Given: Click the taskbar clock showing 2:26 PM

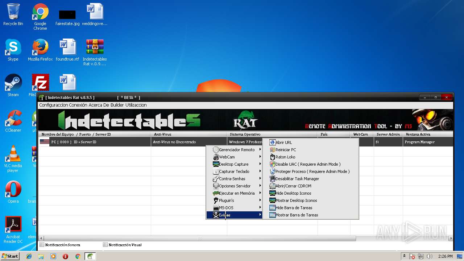Looking at the screenshot, I should point(445,256).
